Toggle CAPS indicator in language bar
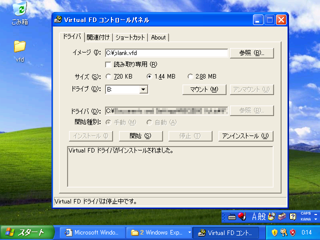Image resolution: width=320 pixels, height=240 pixels. tap(305, 213)
